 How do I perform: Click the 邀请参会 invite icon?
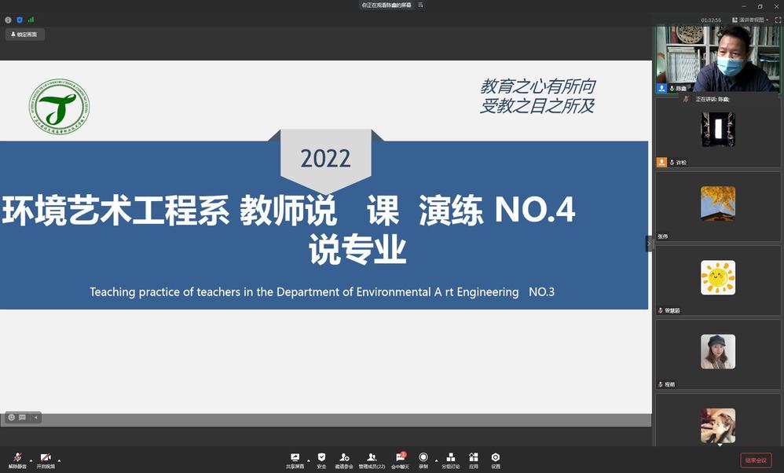344,460
